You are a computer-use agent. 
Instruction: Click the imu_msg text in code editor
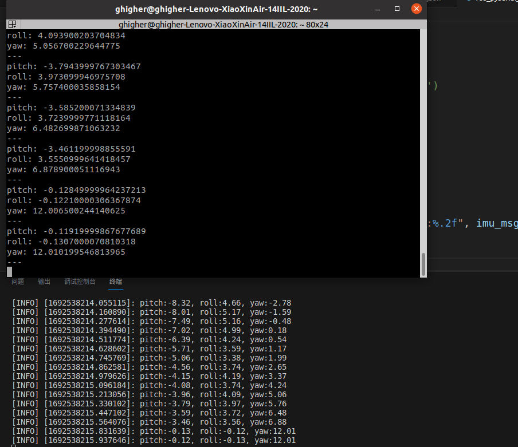(x=497, y=223)
